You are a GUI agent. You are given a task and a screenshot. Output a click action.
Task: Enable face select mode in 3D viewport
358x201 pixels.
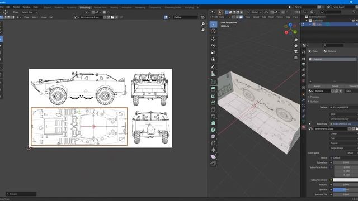[x=241, y=17]
